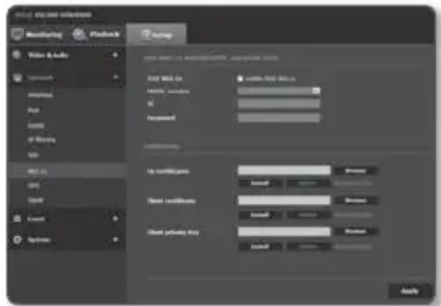
Task: Focus the ID input field
Action: (x=279, y=103)
